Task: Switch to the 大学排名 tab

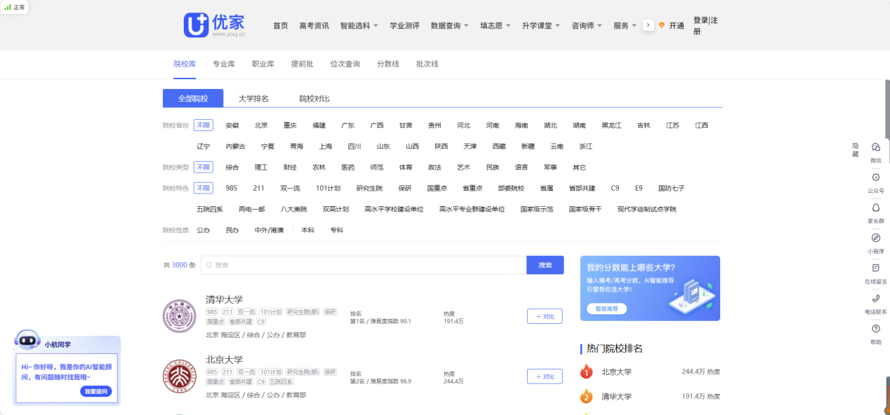Action: [x=253, y=98]
